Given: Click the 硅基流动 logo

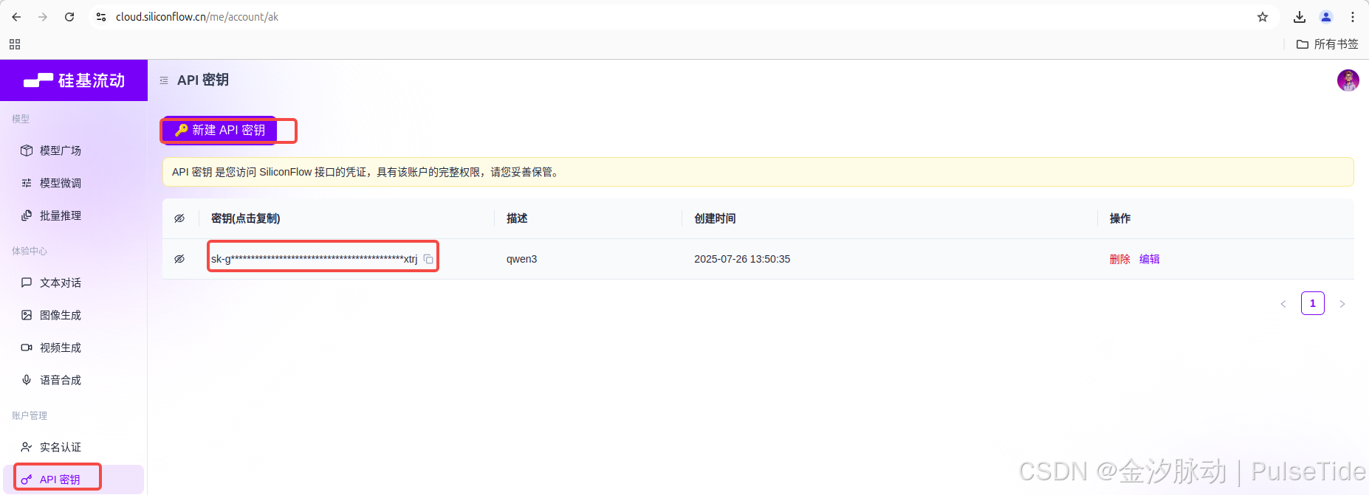Looking at the screenshot, I should (x=74, y=80).
